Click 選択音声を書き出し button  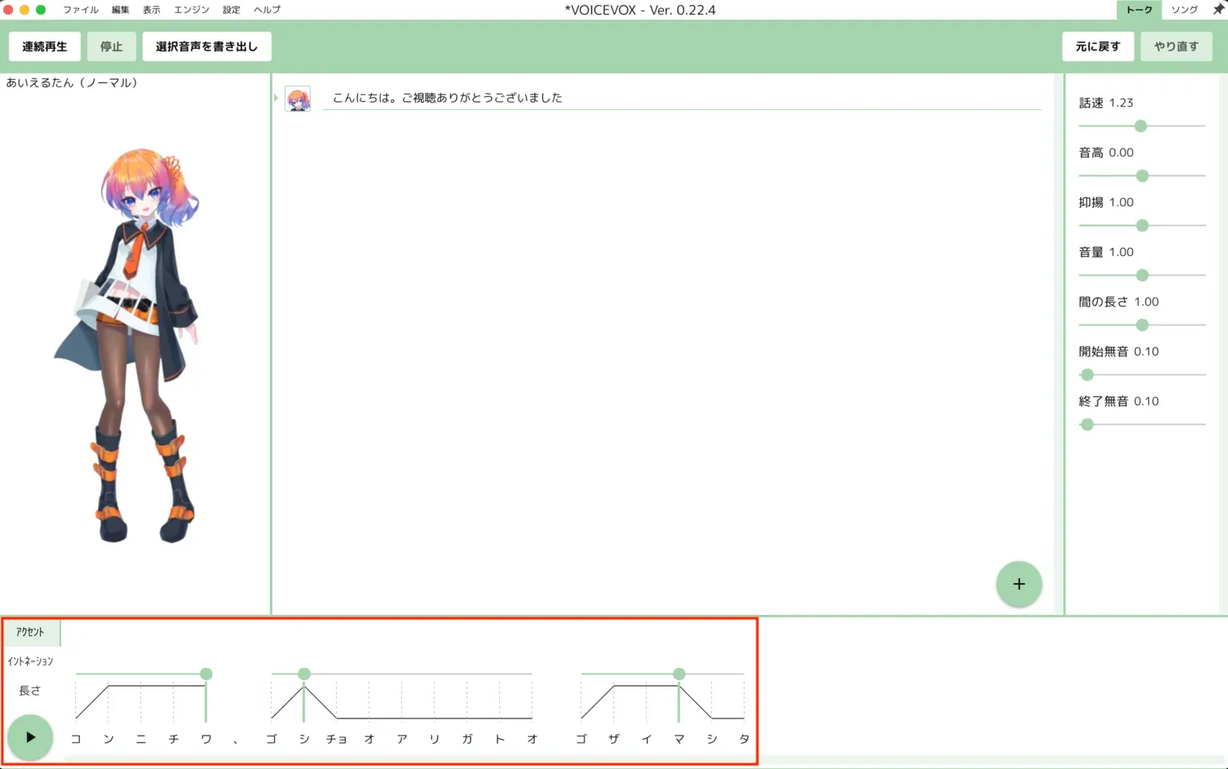(207, 46)
